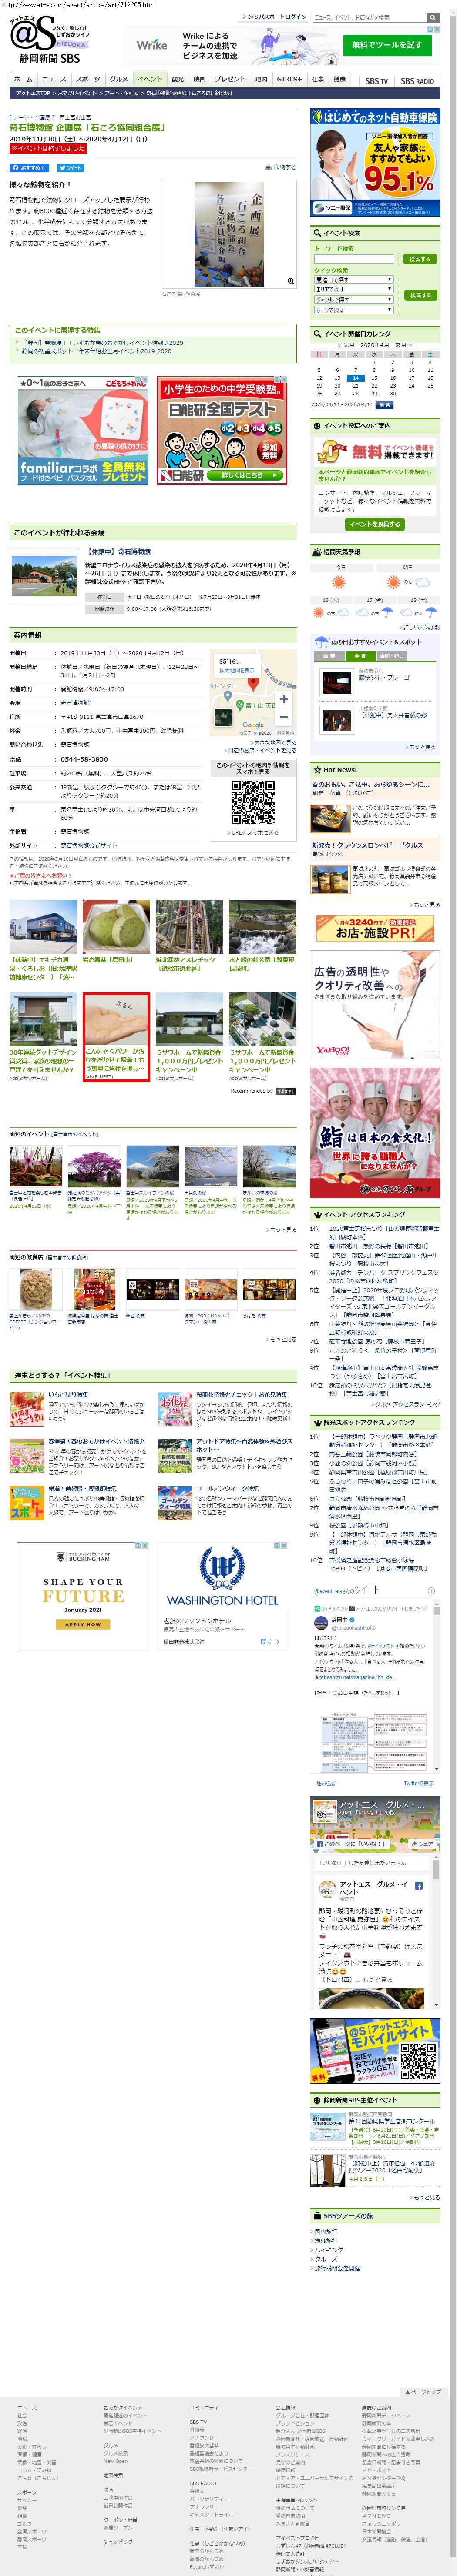The image size is (457, 2576).
Task: Open the 奇石博物館公式サイト link
Action: coord(88,845)
